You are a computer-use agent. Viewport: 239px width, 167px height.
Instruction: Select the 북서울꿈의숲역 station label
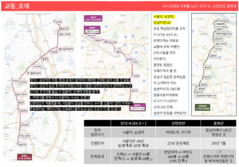pyautogui.click(x=34, y=73)
